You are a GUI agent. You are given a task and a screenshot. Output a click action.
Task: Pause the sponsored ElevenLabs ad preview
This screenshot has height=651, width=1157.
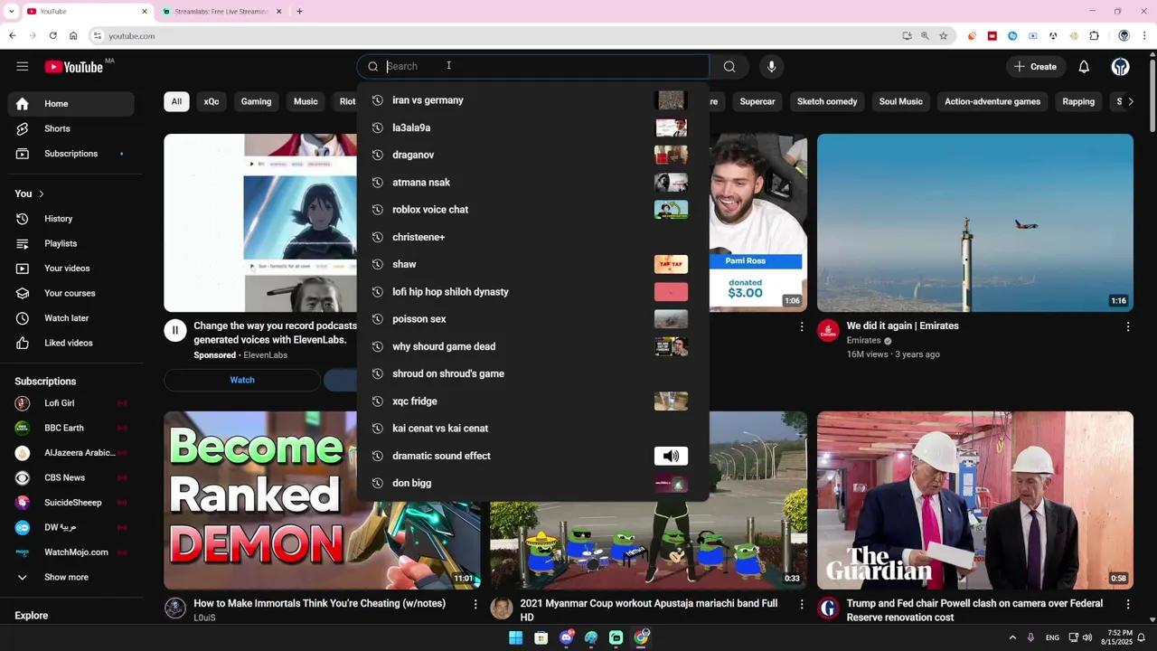[x=175, y=330]
